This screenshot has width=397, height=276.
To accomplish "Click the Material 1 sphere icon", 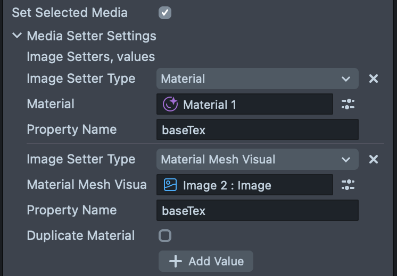I will (170, 105).
